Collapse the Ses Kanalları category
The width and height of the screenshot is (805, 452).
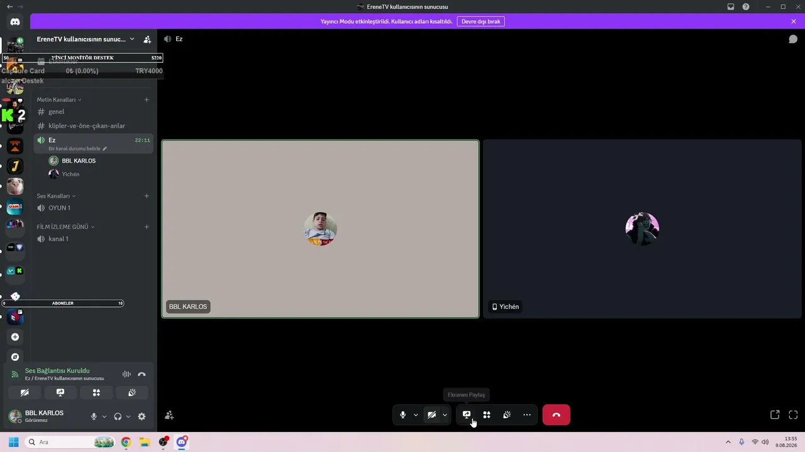click(x=56, y=196)
